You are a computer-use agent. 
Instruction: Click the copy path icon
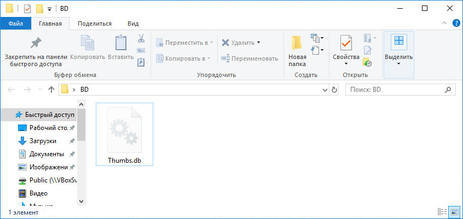coord(141,50)
